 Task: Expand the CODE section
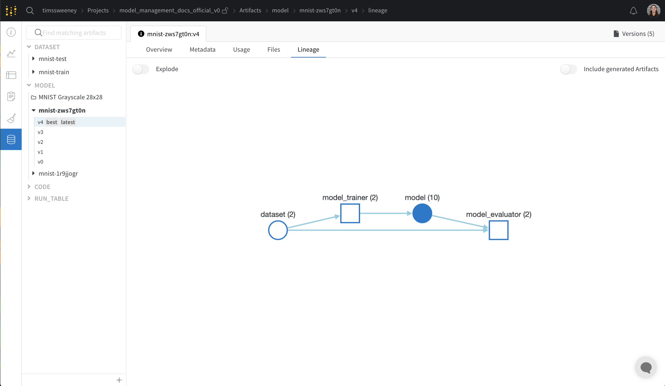[x=29, y=187]
